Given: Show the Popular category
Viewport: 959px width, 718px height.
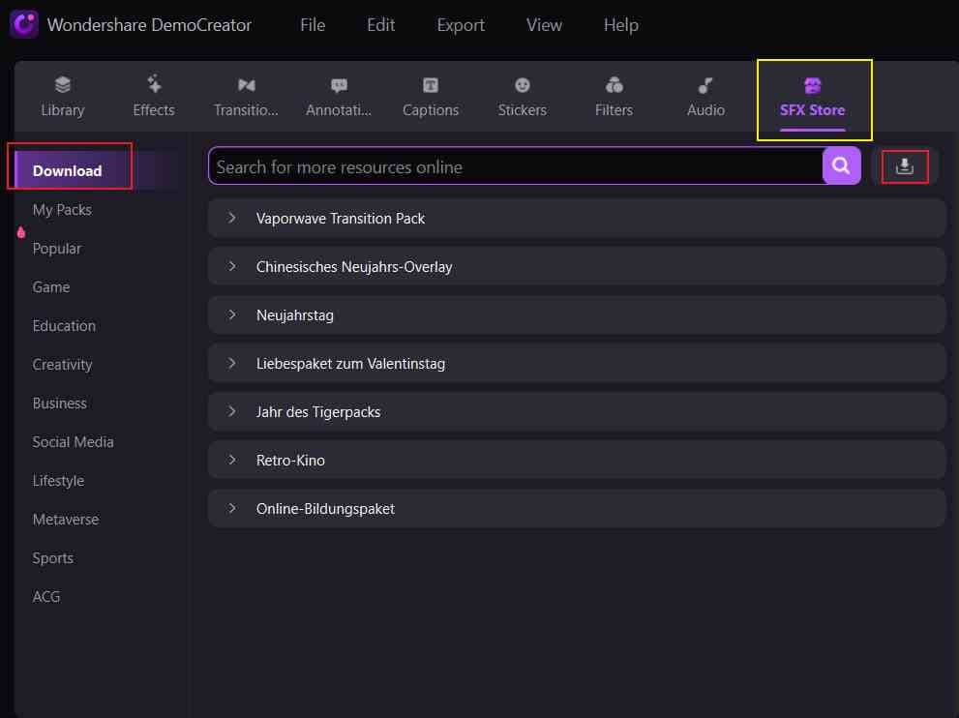Looking at the screenshot, I should pos(57,249).
